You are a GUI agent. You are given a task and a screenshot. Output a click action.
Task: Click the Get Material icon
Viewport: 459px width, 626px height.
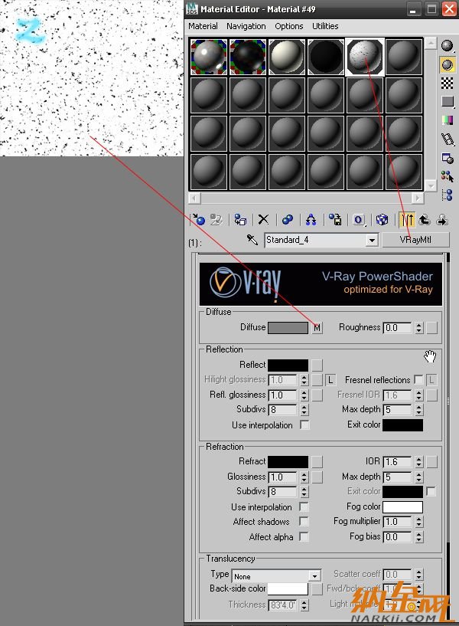(198, 220)
